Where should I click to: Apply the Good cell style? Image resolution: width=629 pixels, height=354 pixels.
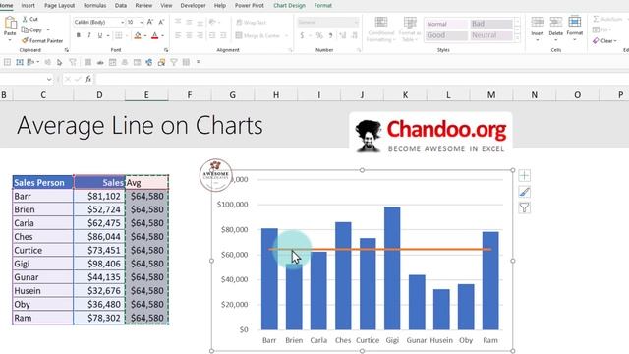pyautogui.click(x=446, y=35)
